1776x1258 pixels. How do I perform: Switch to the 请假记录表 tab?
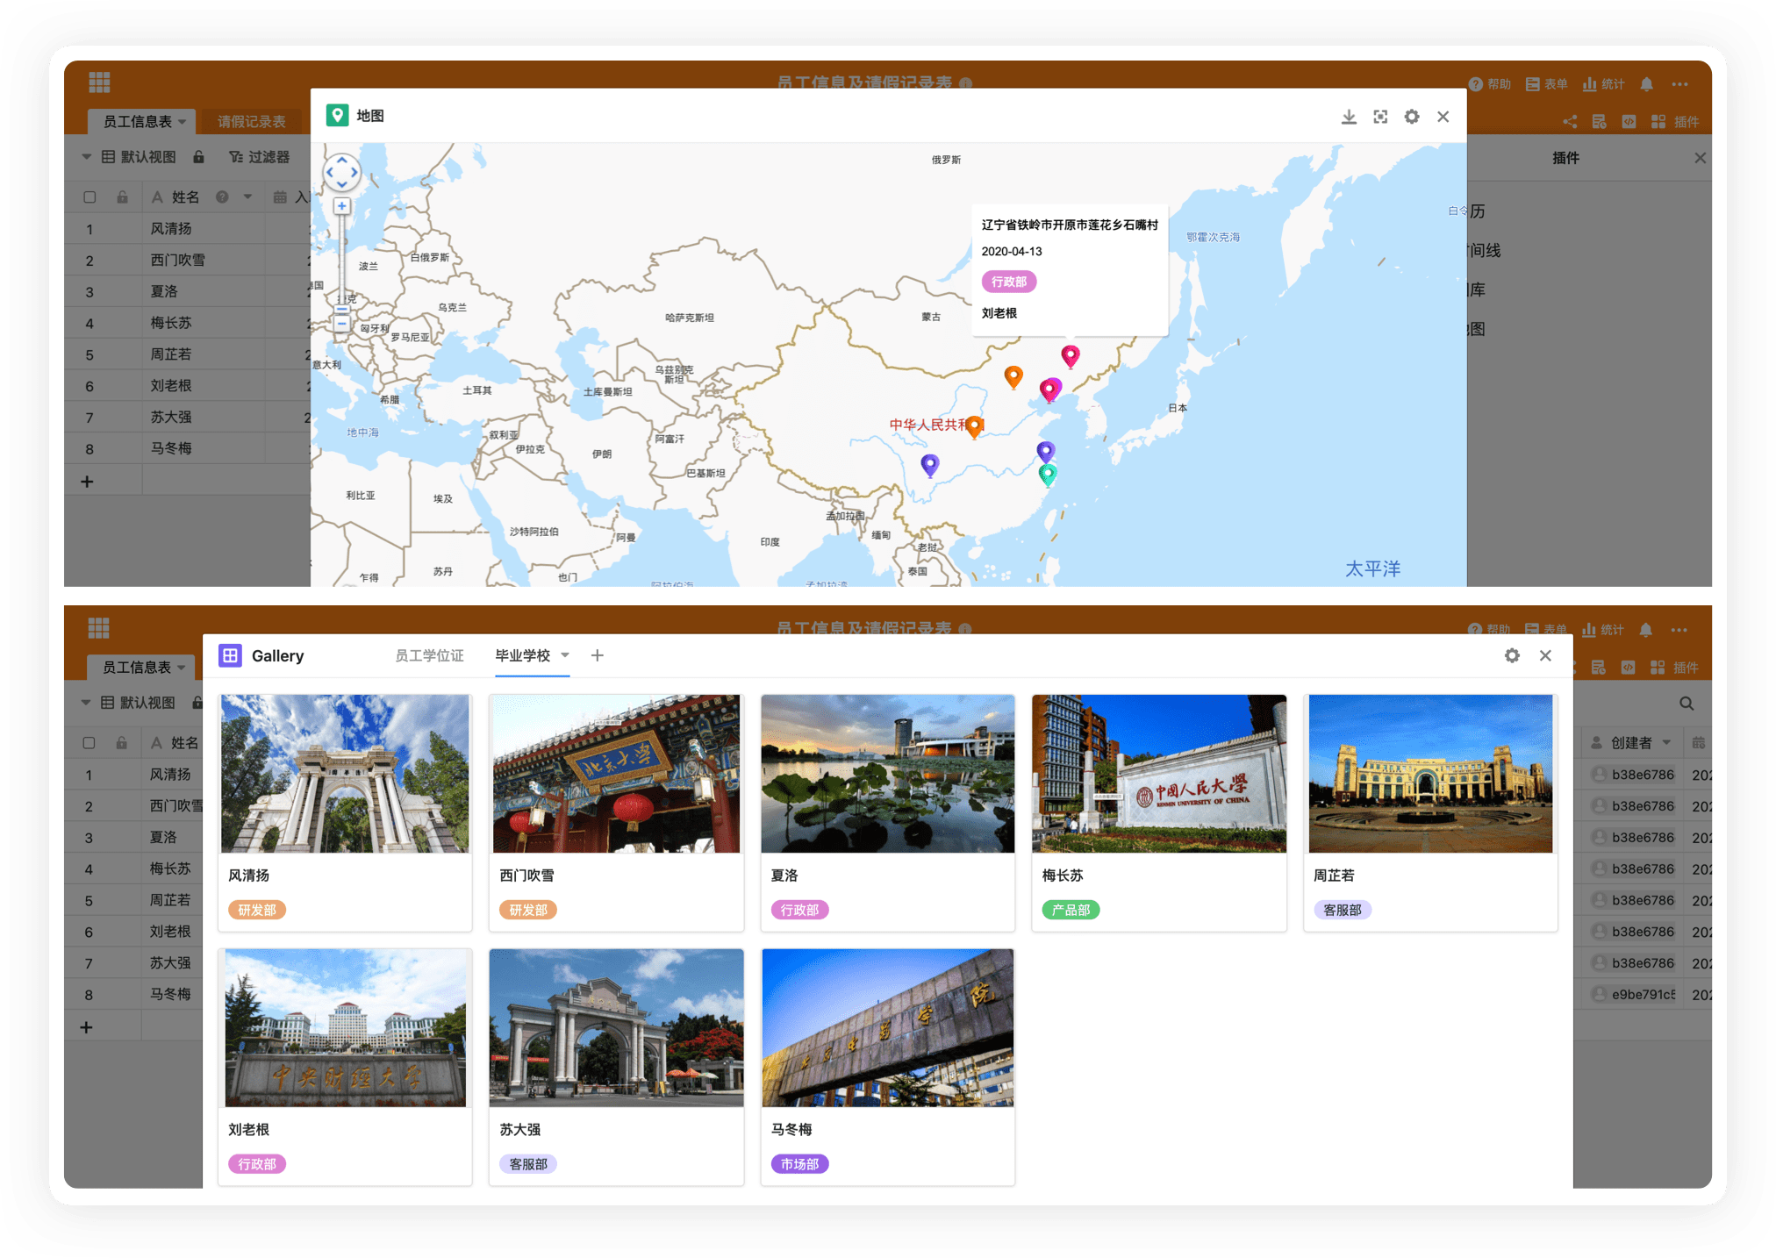pos(251,122)
